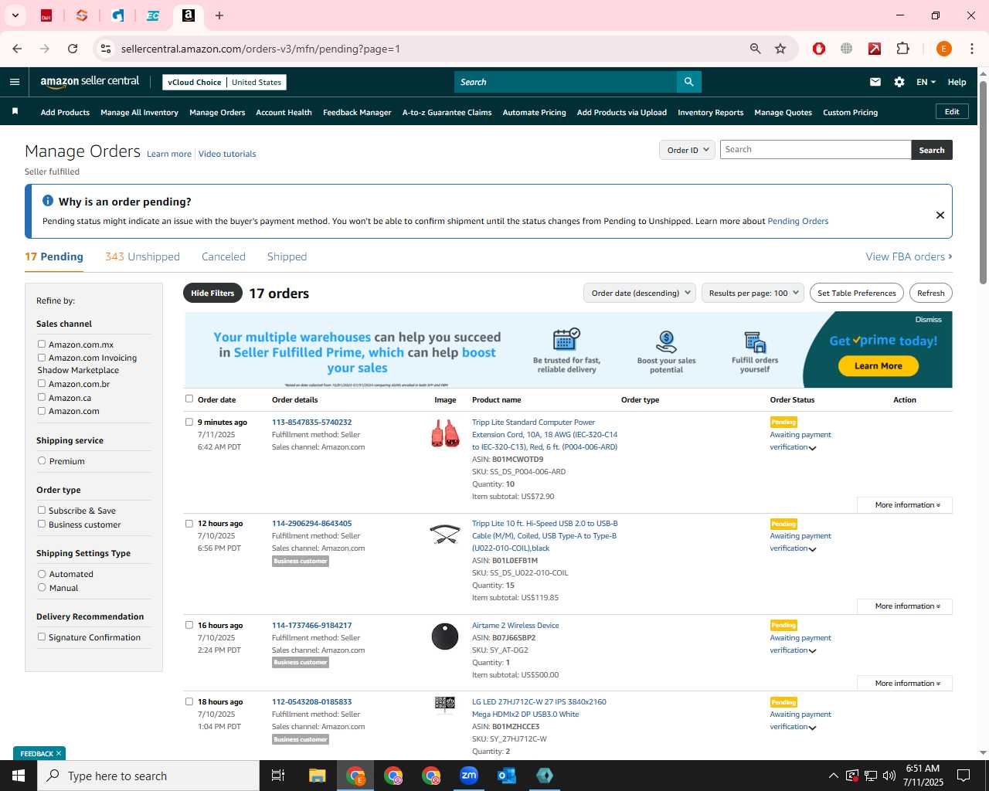Close the pending order info banner
The width and height of the screenshot is (989, 791).
pyautogui.click(x=940, y=215)
